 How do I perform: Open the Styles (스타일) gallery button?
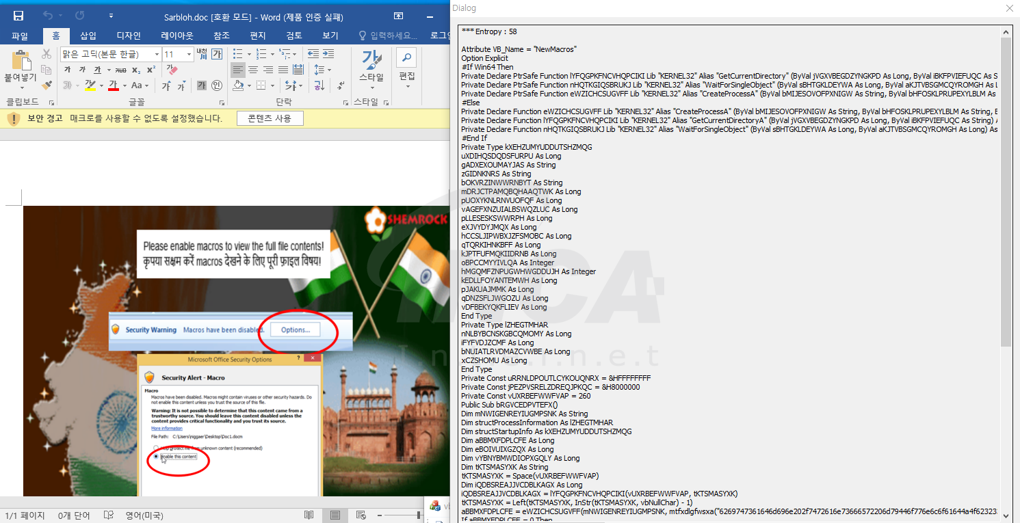[x=373, y=70]
